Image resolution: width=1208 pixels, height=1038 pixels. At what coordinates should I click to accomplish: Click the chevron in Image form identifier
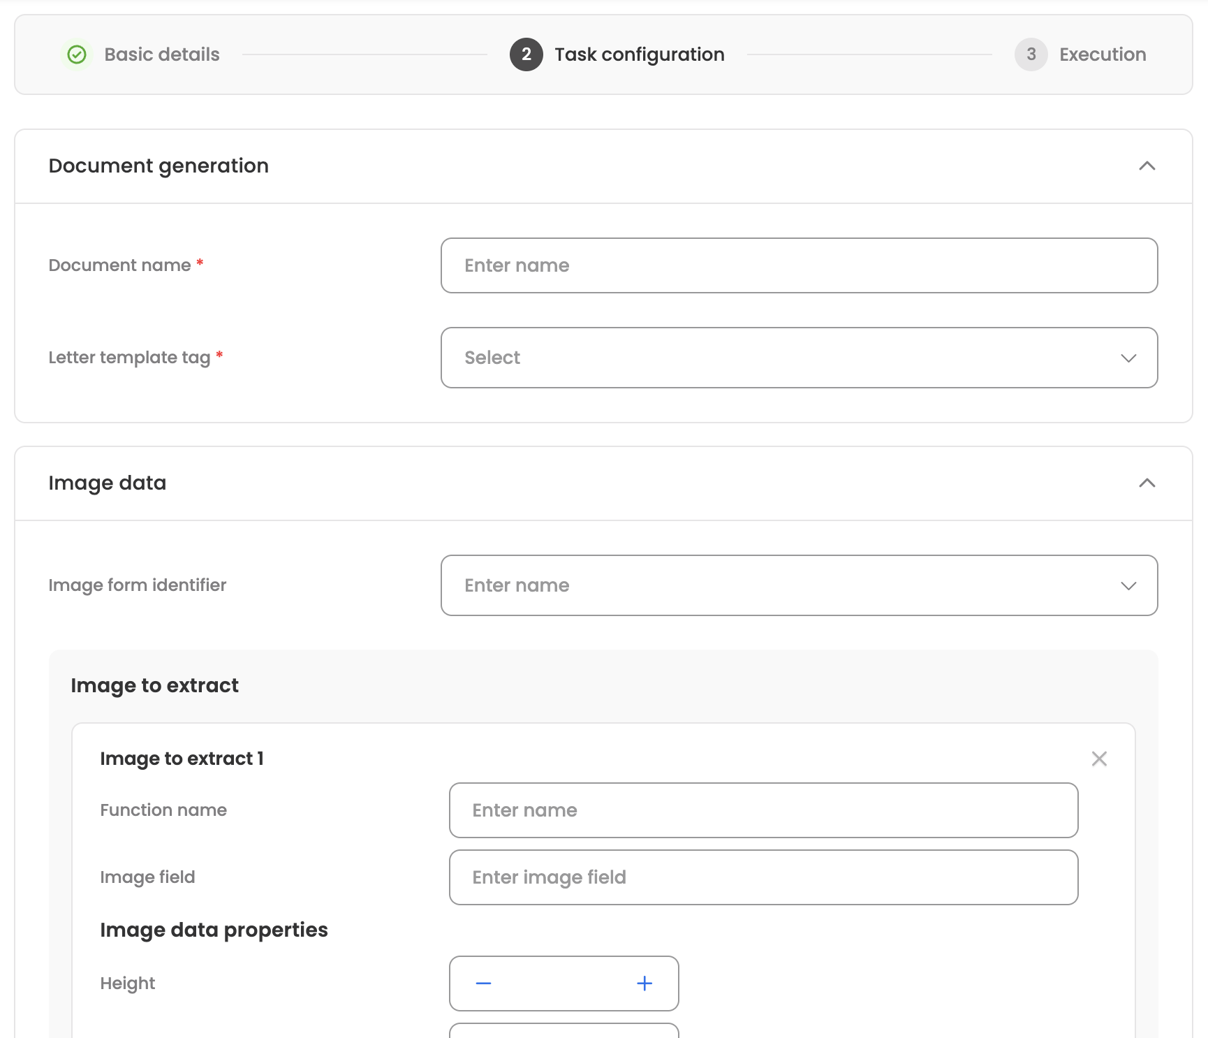coord(1128,585)
